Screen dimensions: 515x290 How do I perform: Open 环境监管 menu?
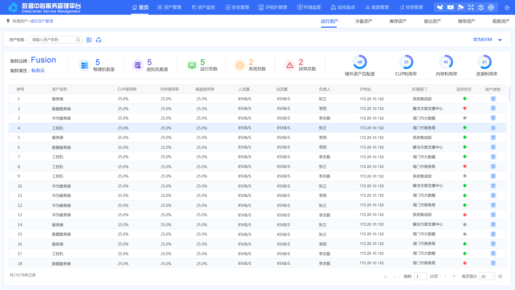tap(309, 7)
